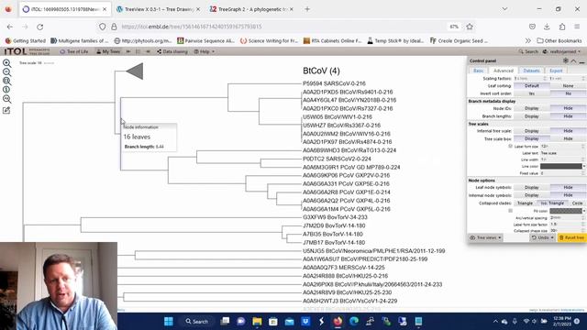
Task: Open Firefox downloads icon
Action: pyautogui.click(x=547, y=27)
